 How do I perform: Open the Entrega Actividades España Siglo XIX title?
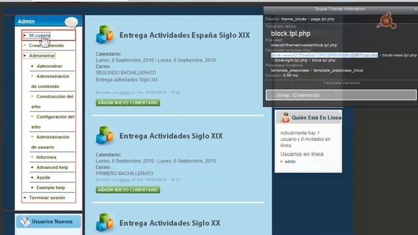coord(184,35)
